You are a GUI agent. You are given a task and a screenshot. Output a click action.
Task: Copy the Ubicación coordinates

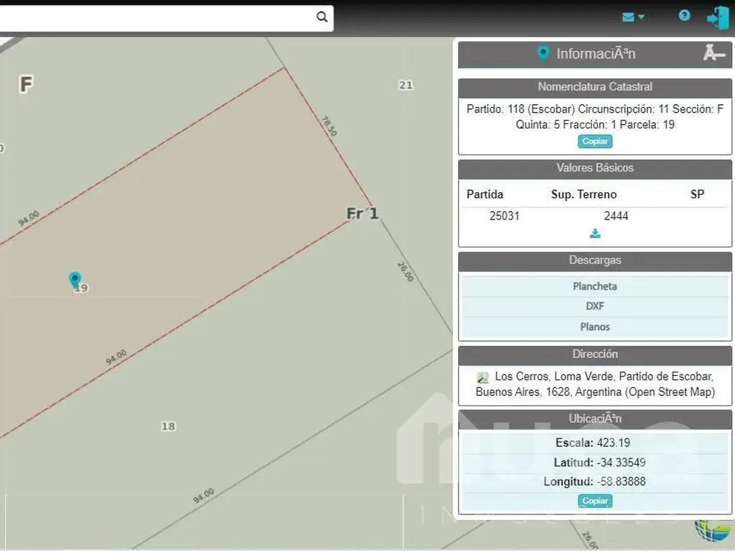tap(595, 501)
